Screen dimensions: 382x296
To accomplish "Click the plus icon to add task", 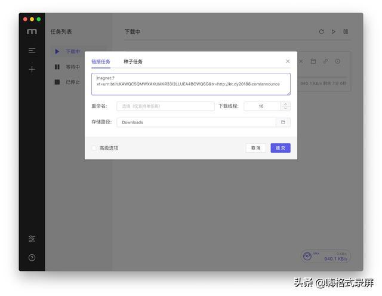I will coord(32,69).
